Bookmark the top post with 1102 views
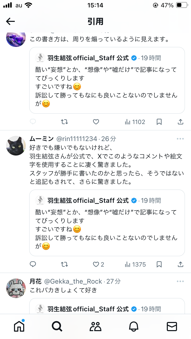Screen dimensions: 191x339 click(x=159, y=122)
